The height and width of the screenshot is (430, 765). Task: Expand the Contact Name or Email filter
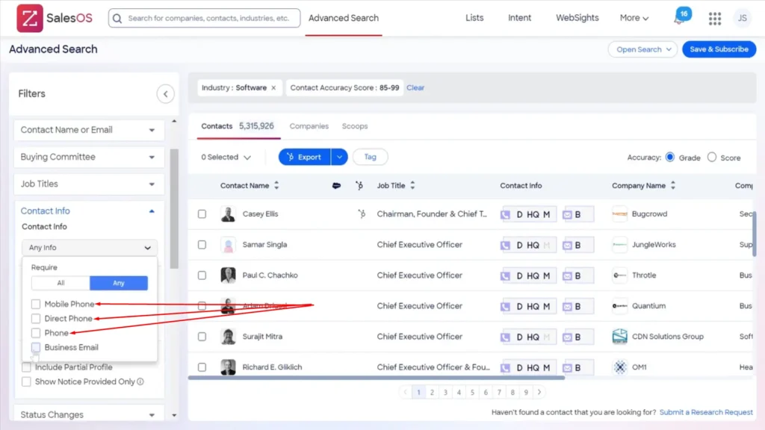coord(89,130)
